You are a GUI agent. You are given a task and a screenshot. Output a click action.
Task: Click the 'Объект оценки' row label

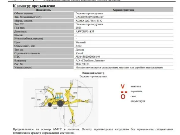[x=23, y=13]
